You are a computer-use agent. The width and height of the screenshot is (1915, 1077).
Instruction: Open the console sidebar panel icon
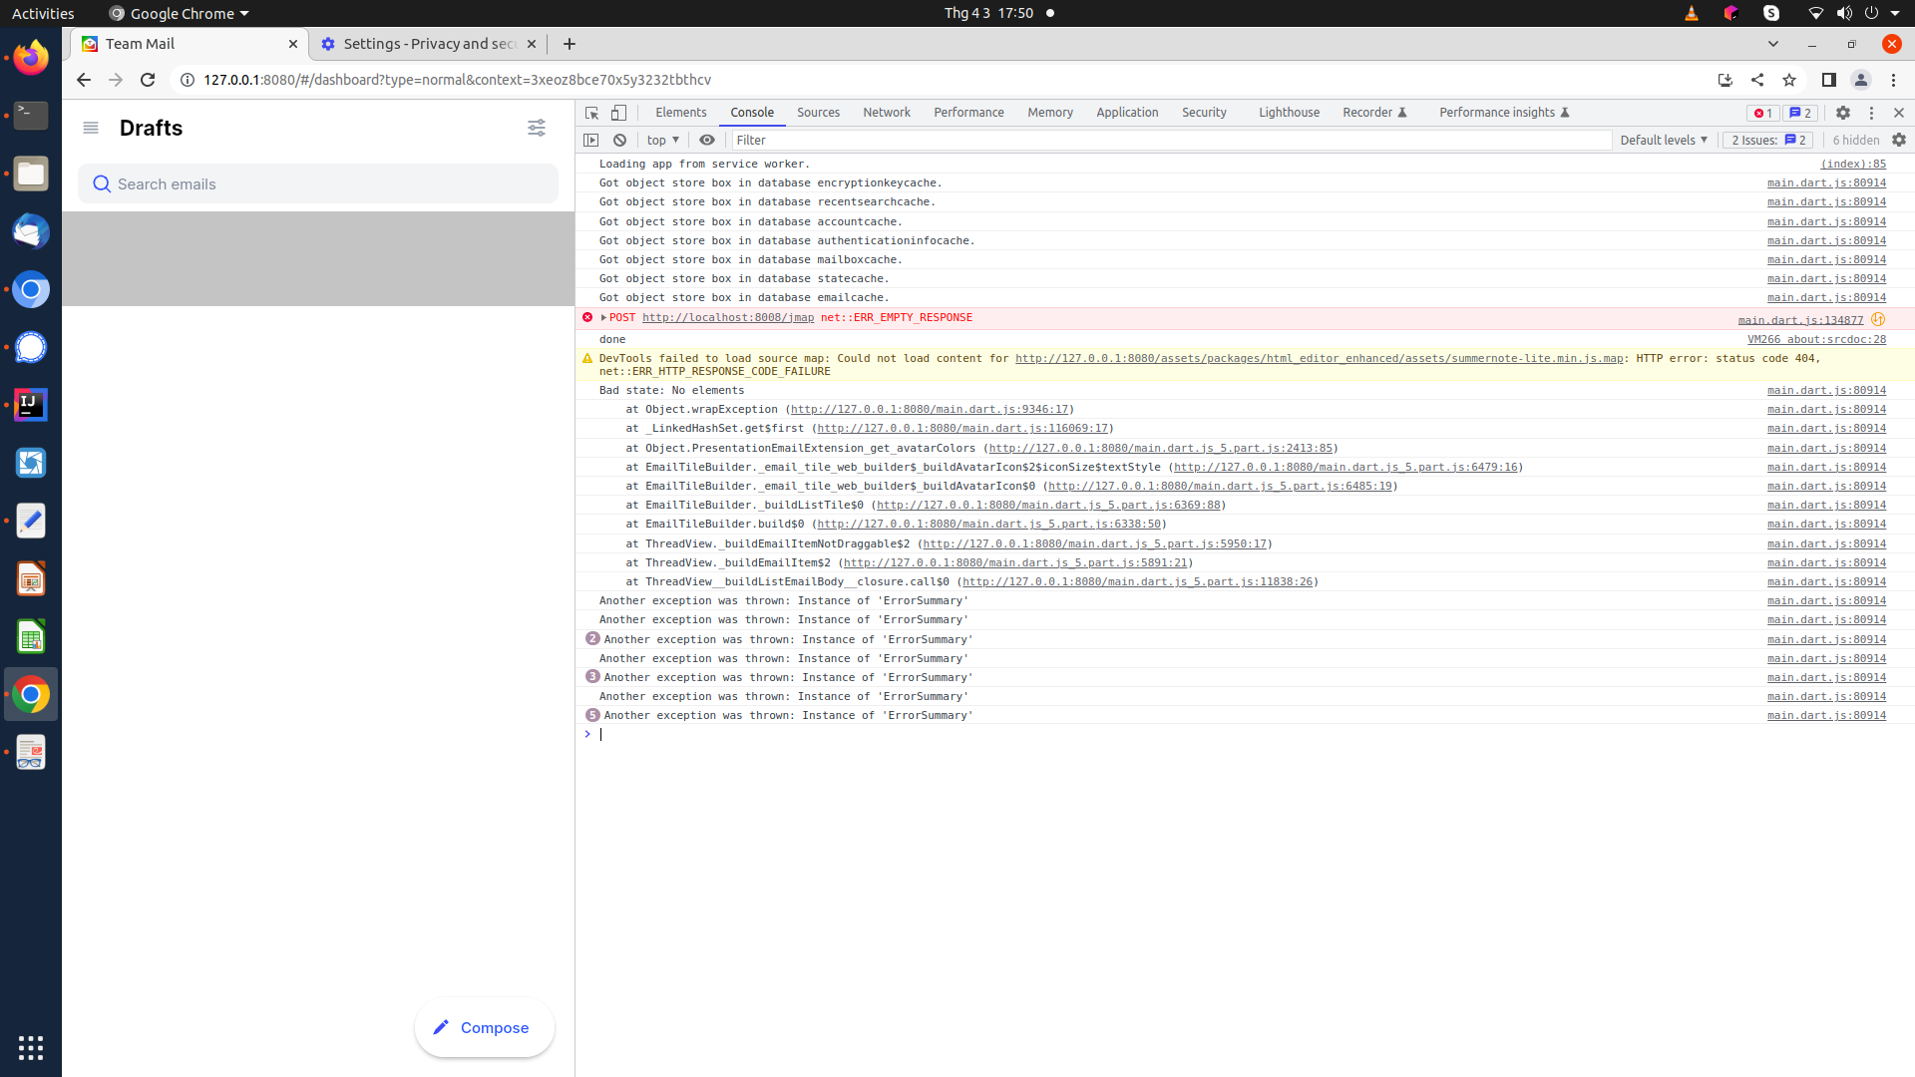point(592,140)
